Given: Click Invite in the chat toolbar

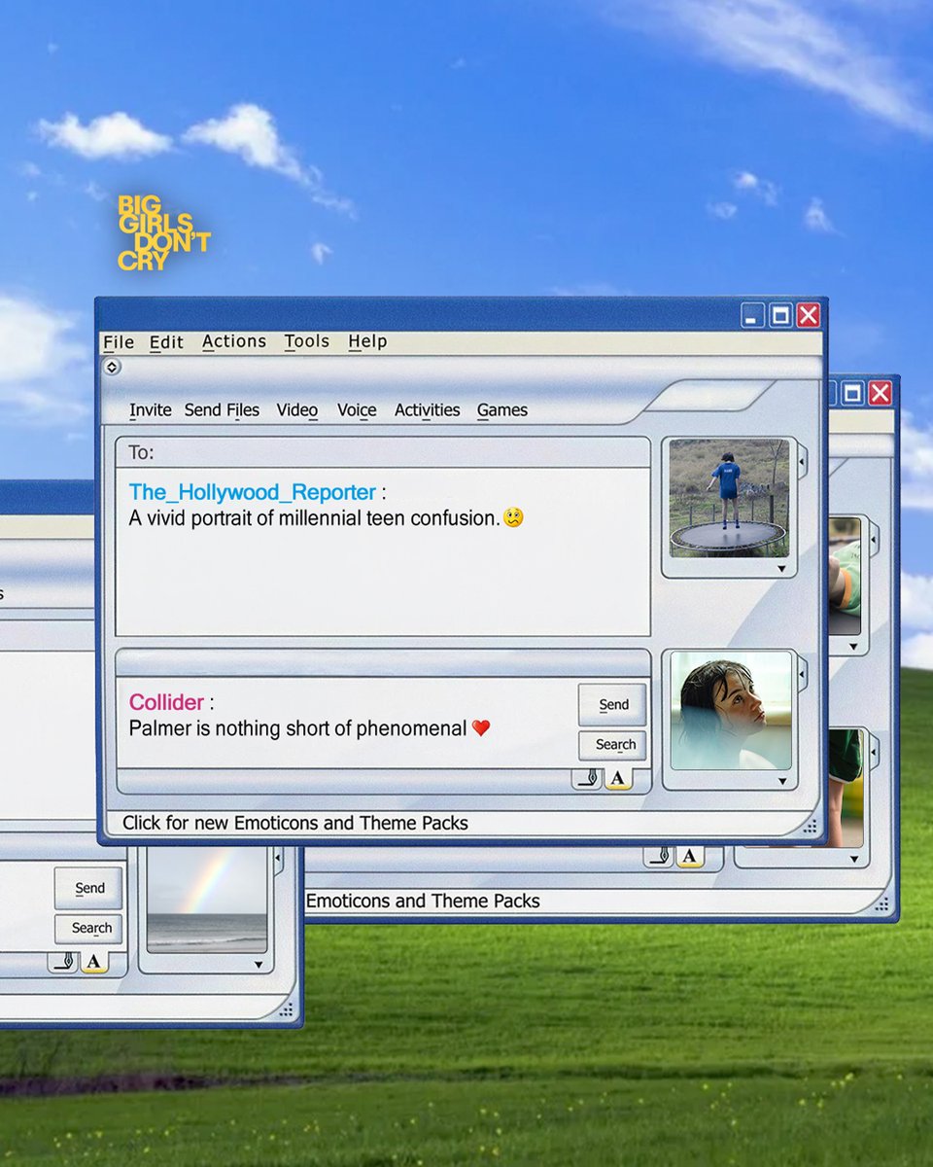Looking at the screenshot, I should coord(151,410).
